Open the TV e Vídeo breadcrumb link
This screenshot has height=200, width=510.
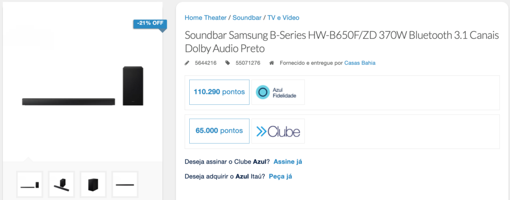283,17
